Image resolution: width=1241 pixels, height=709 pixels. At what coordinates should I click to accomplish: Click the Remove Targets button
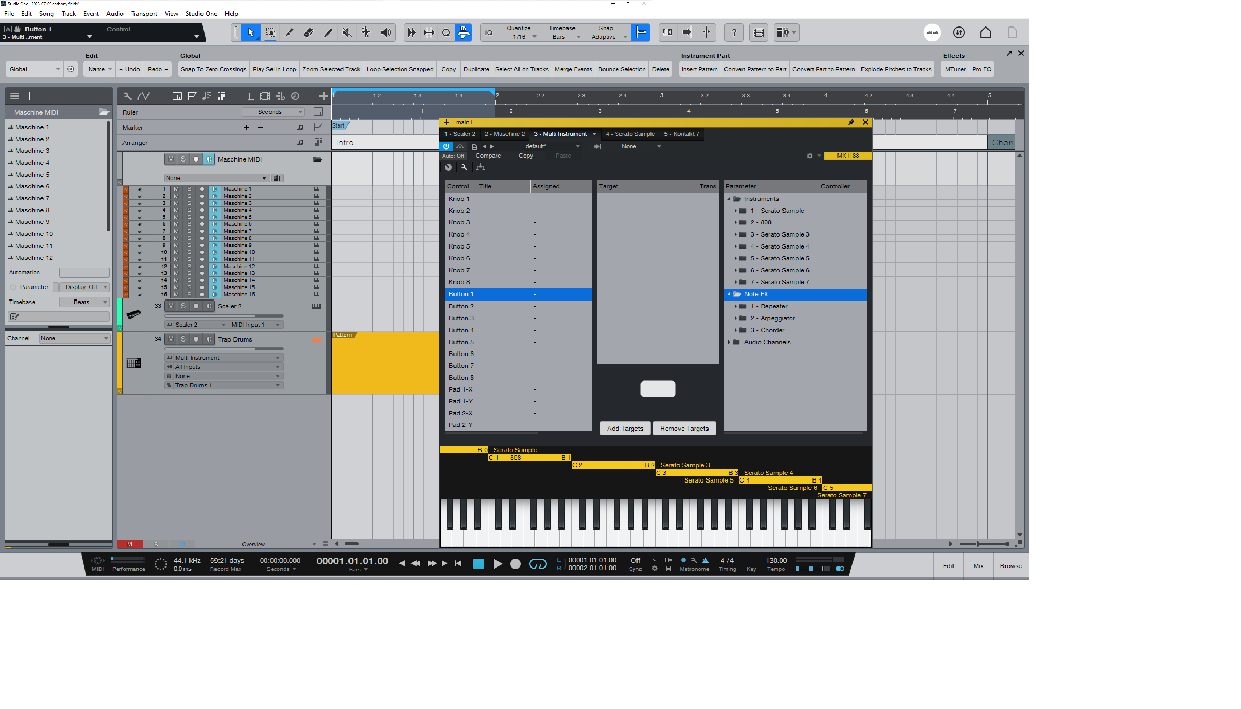[x=684, y=429]
